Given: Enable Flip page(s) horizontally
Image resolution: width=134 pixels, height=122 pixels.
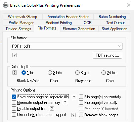Looking at the screenshot, I should pyautogui.click(x=81, y=97).
